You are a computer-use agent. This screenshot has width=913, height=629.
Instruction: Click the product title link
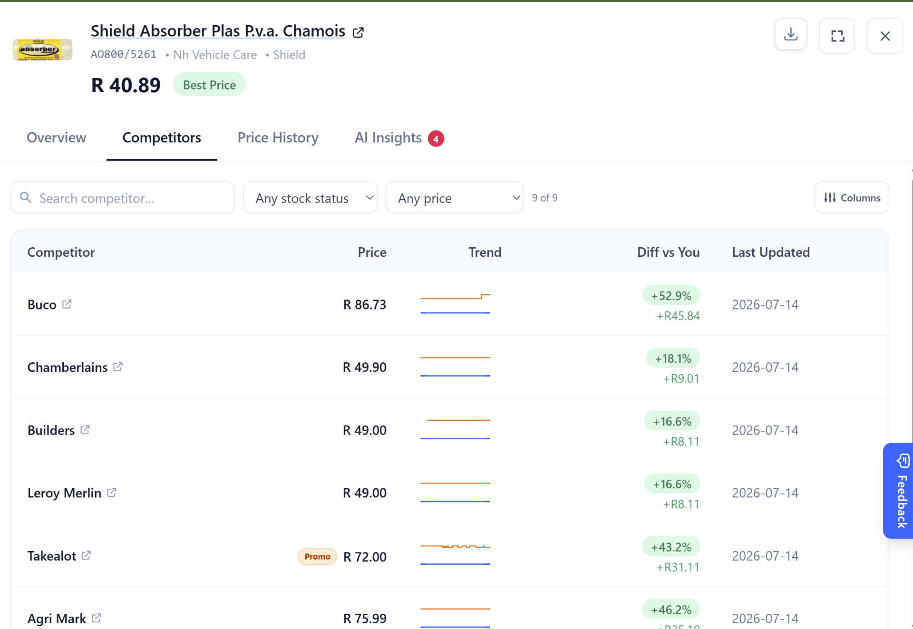coord(218,31)
